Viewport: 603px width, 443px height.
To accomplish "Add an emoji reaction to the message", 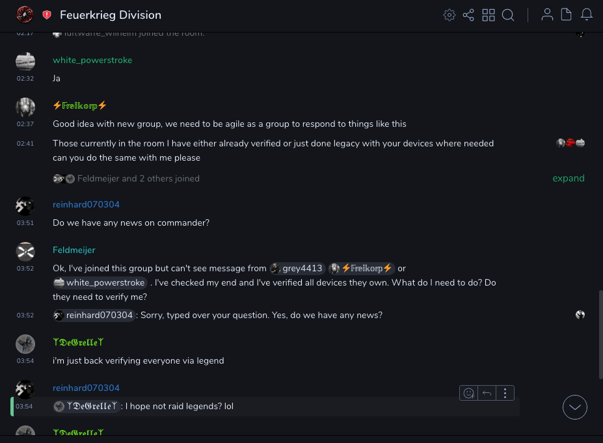I will point(468,393).
